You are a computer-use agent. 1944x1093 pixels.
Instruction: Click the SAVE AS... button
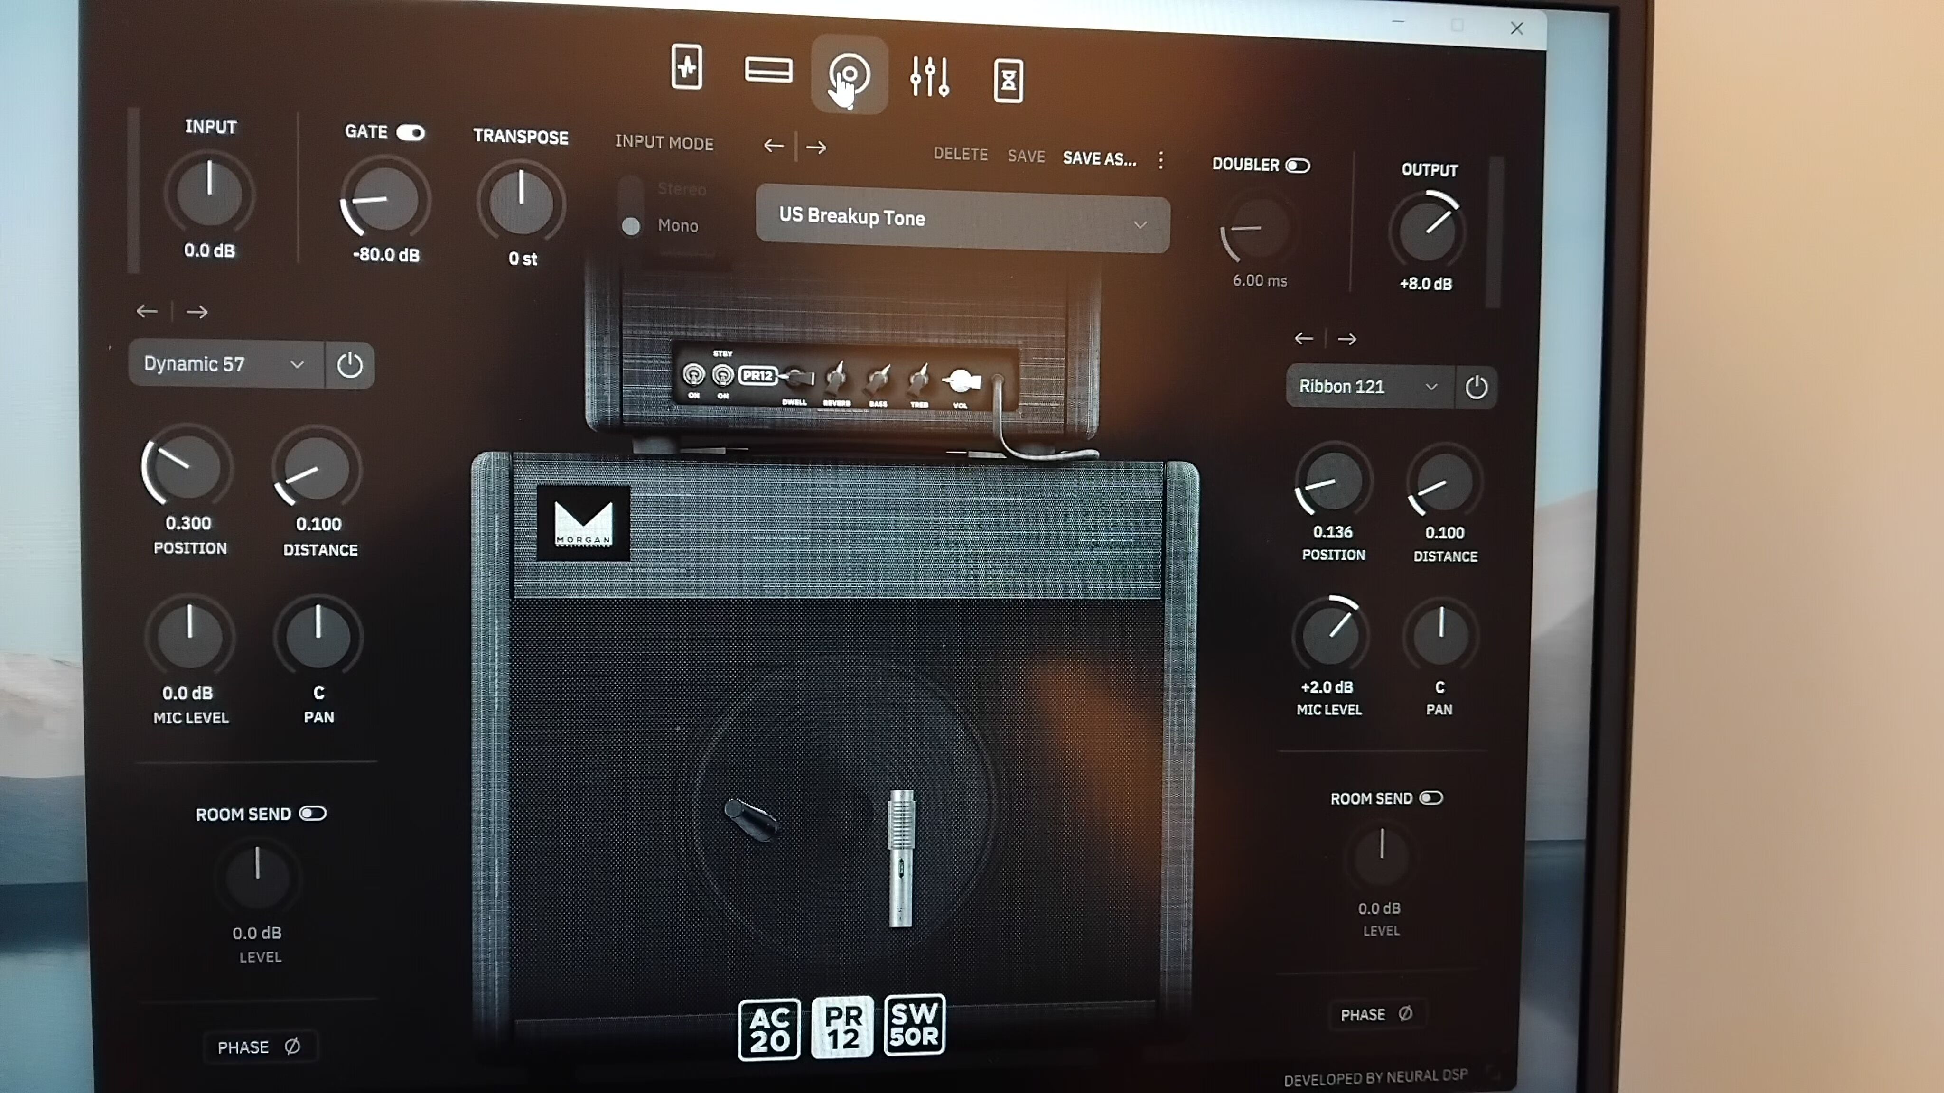pos(1099,158)
